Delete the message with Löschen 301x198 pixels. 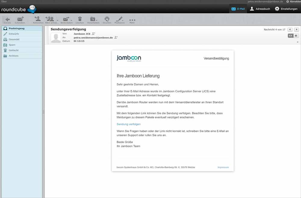80,20
